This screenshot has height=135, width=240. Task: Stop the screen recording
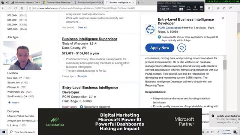[201, 8]
